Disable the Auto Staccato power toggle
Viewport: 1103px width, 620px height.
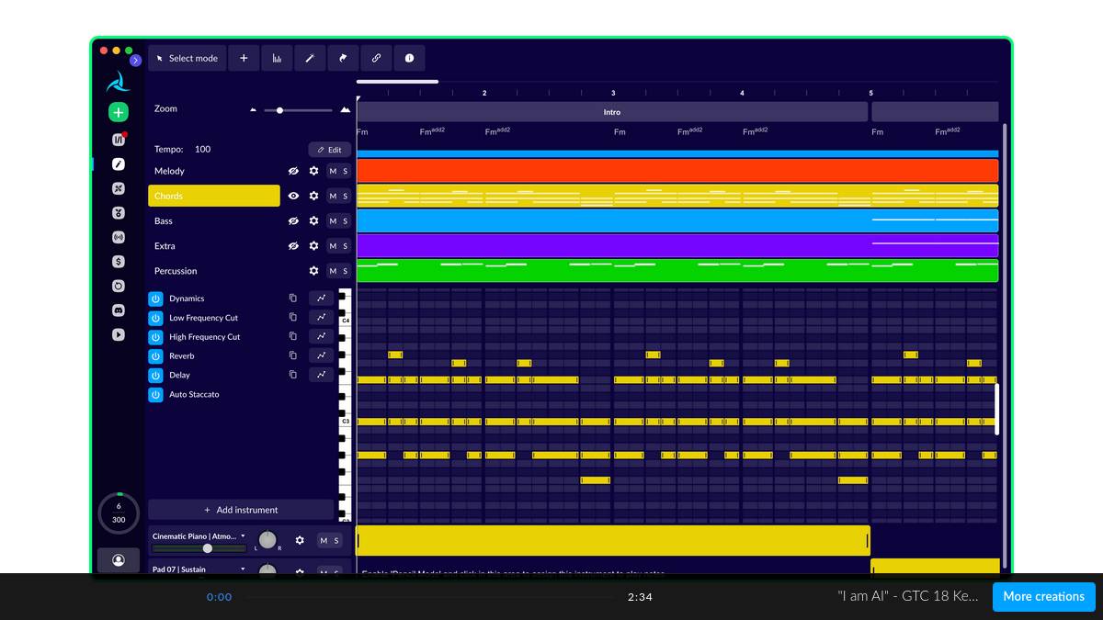[155, 395]
